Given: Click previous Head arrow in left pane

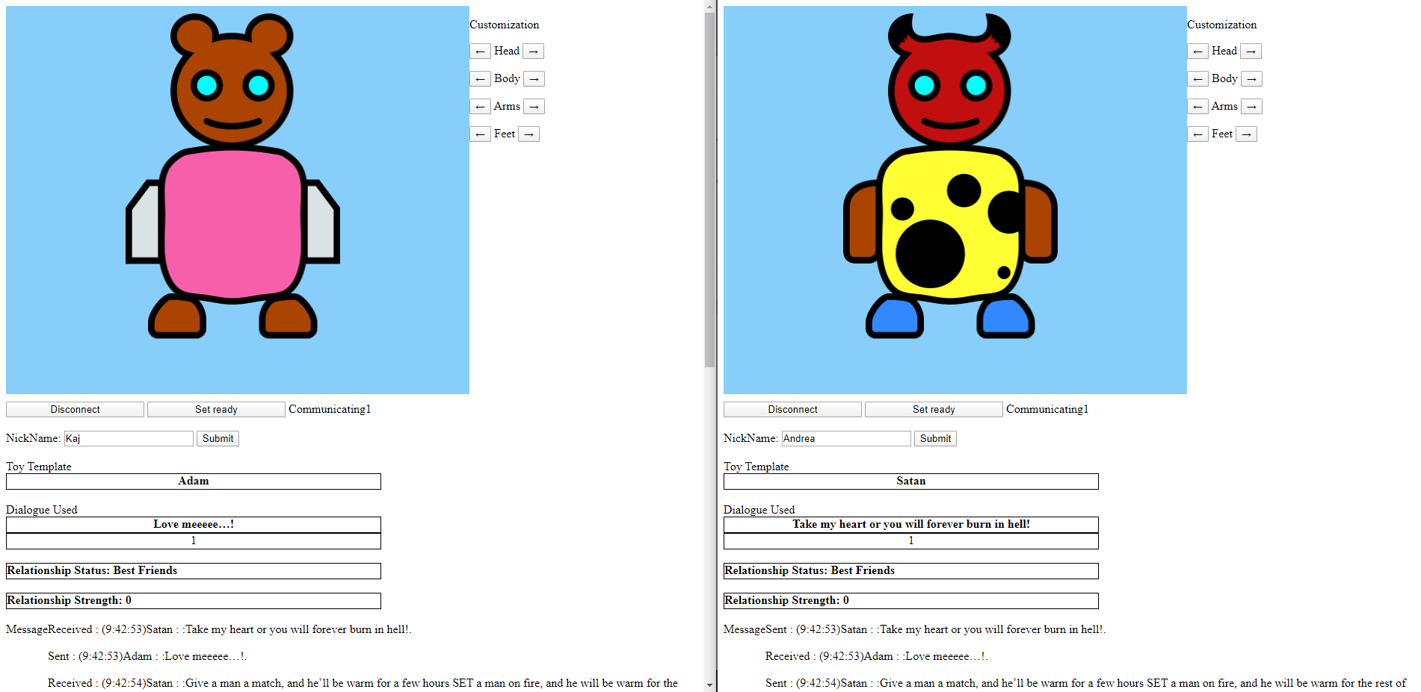Looking at the screenshot, I should point(480,52).
